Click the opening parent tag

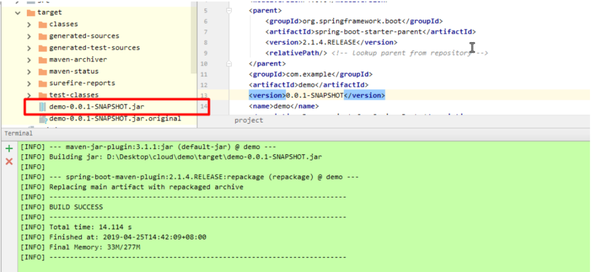point(265,11)
